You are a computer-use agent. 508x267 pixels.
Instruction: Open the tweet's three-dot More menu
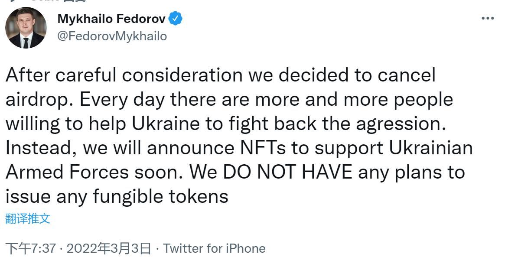point(488,18)
